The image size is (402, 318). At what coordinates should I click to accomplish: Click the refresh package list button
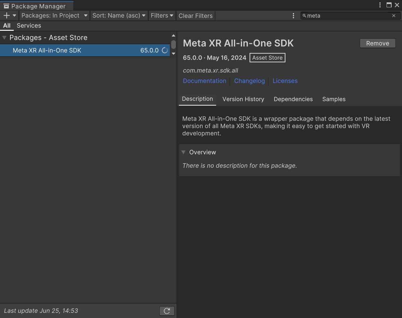click(167, 311)
